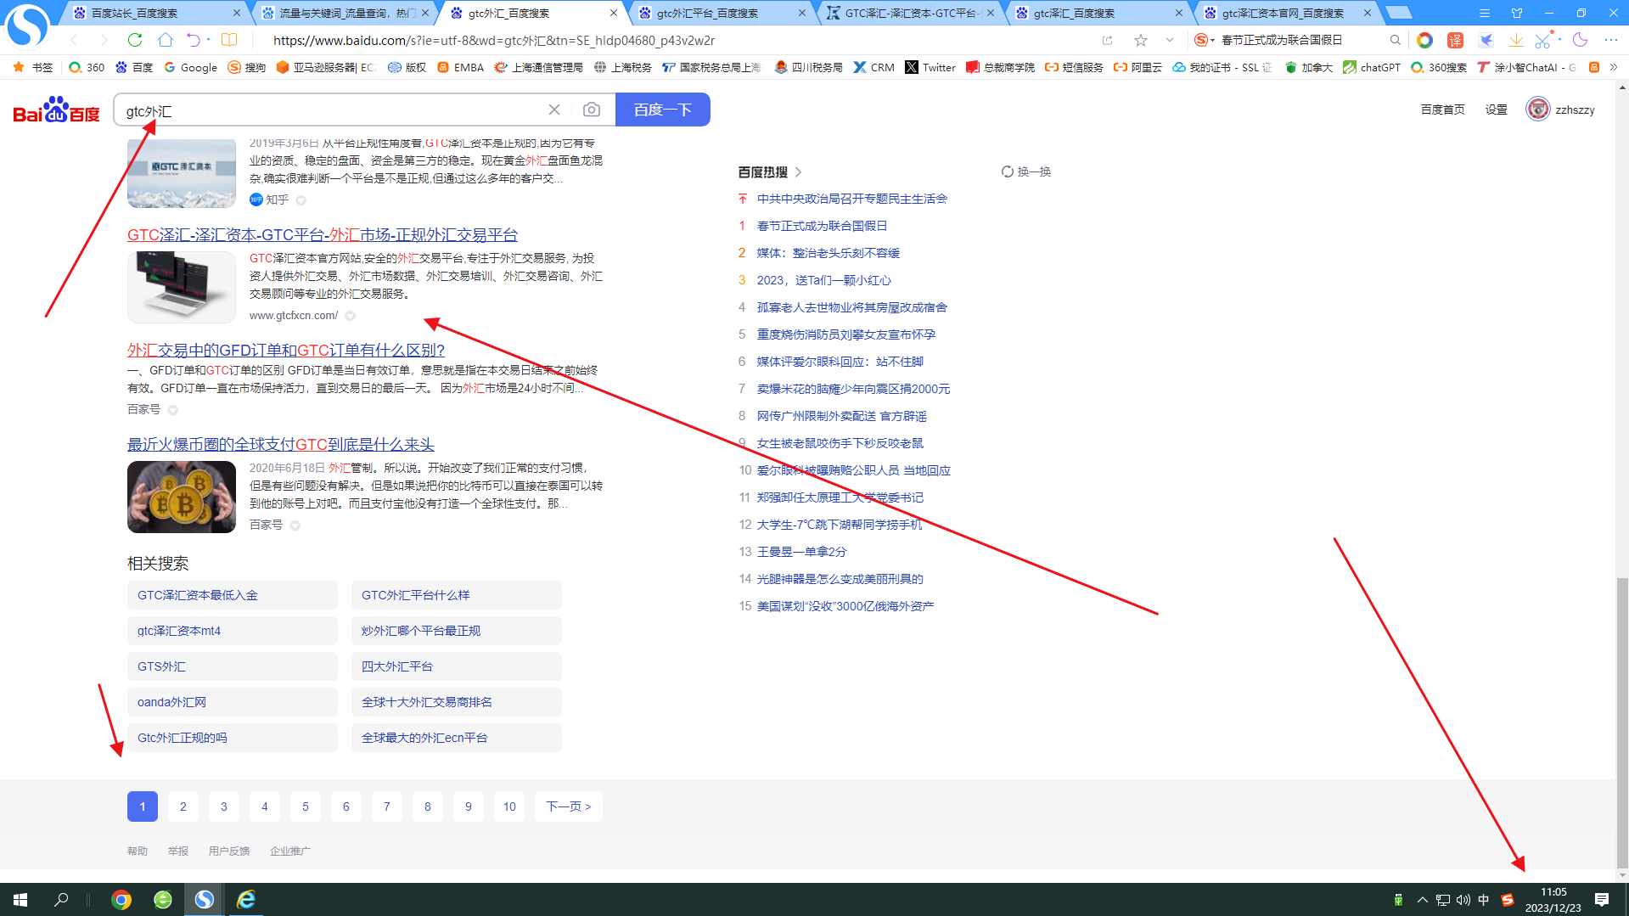Click the 换一换 refresh on 百度热搜

coord(1025,171)
